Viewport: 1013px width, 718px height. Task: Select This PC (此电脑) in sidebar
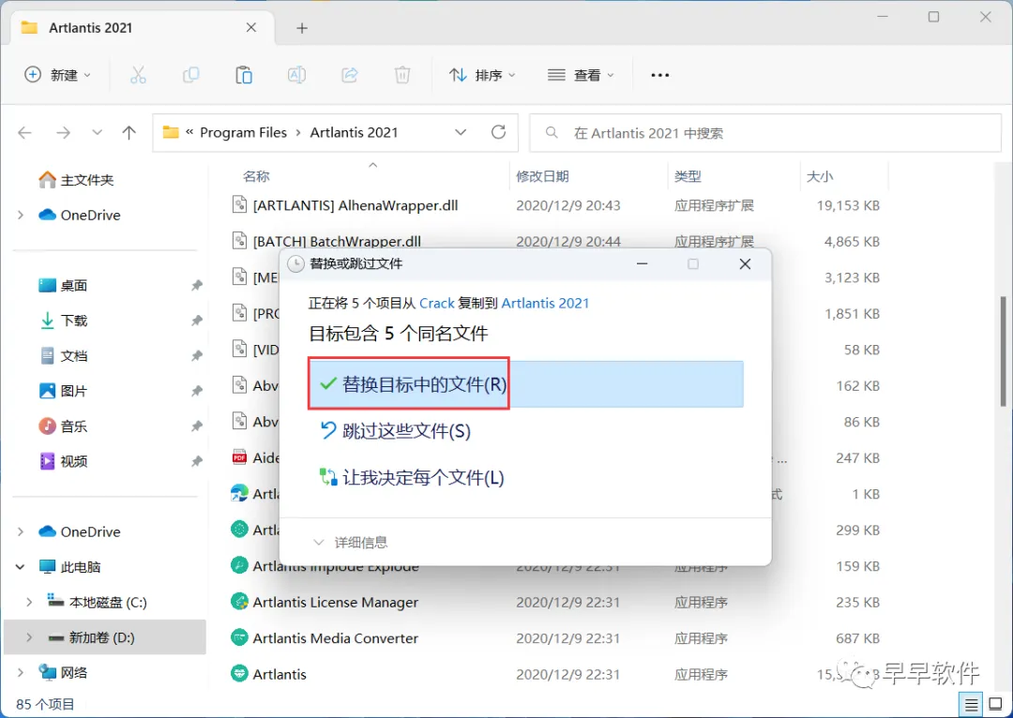tap(81, 567)
